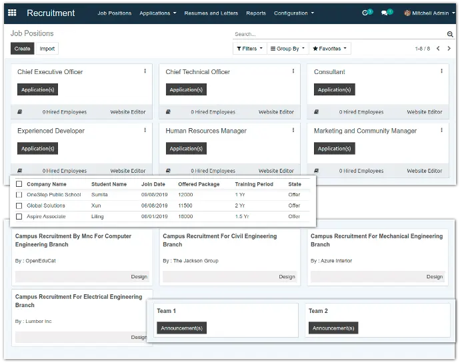Open Chief Executive Officer card kebab menu
The height and width of the screenshot is (363, 460).
145,71
